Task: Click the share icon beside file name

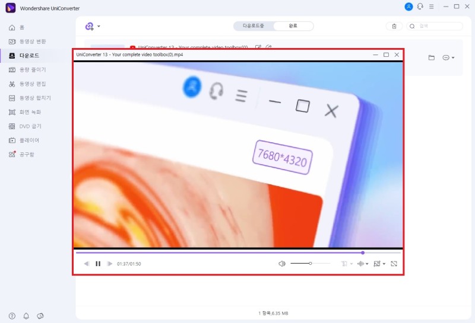Action: click(x=268, y=47)
